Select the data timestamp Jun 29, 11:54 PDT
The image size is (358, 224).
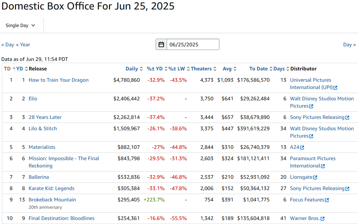(47, 59)
